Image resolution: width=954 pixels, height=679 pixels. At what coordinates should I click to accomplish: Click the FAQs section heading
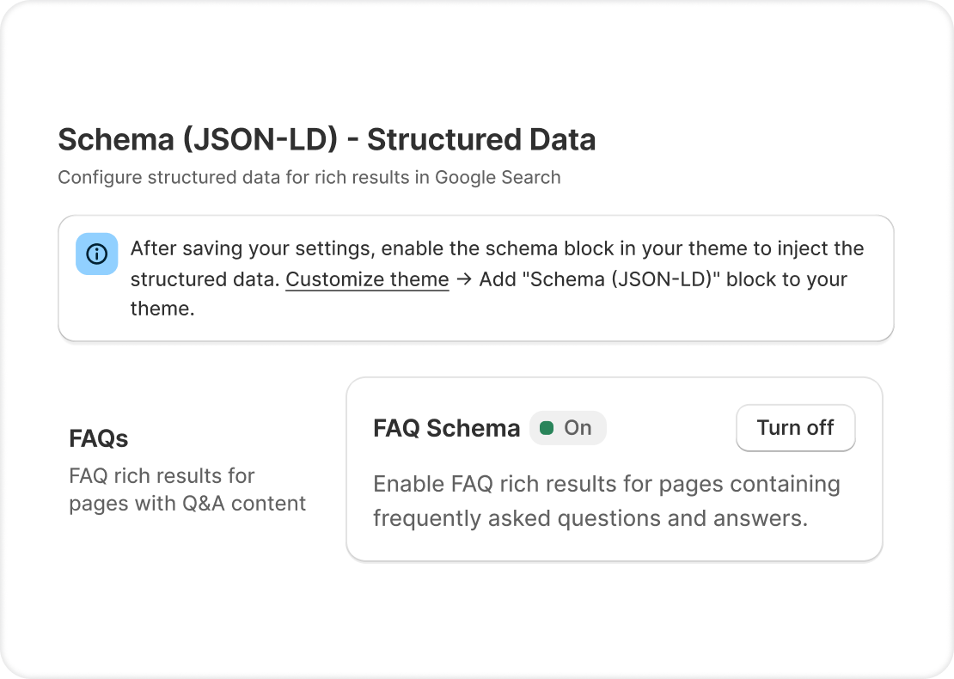(x=99, y=438)
